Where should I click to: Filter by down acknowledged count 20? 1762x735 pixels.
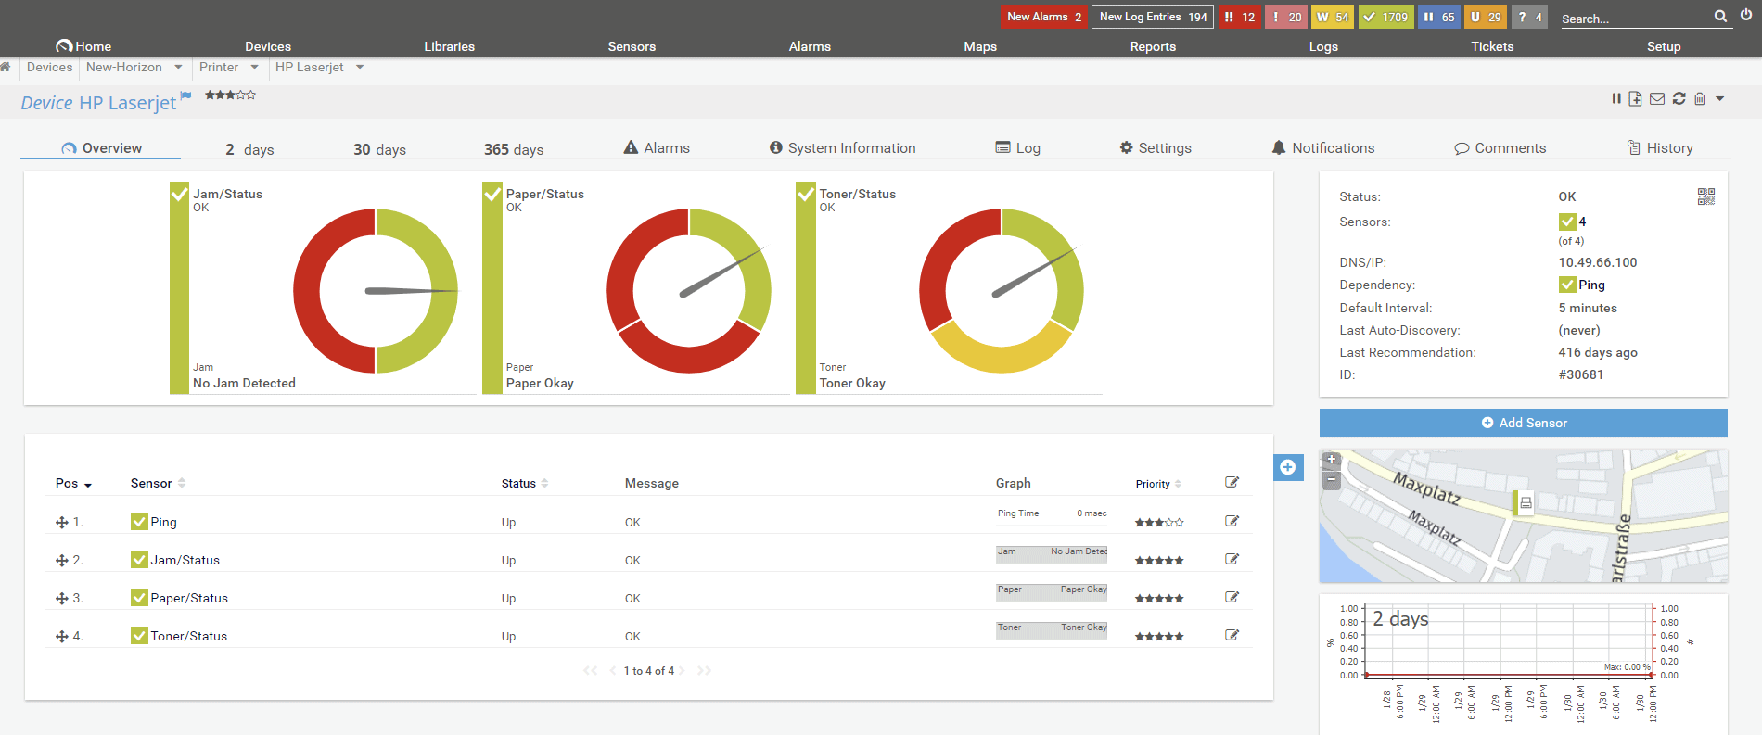click(1286, 17)
